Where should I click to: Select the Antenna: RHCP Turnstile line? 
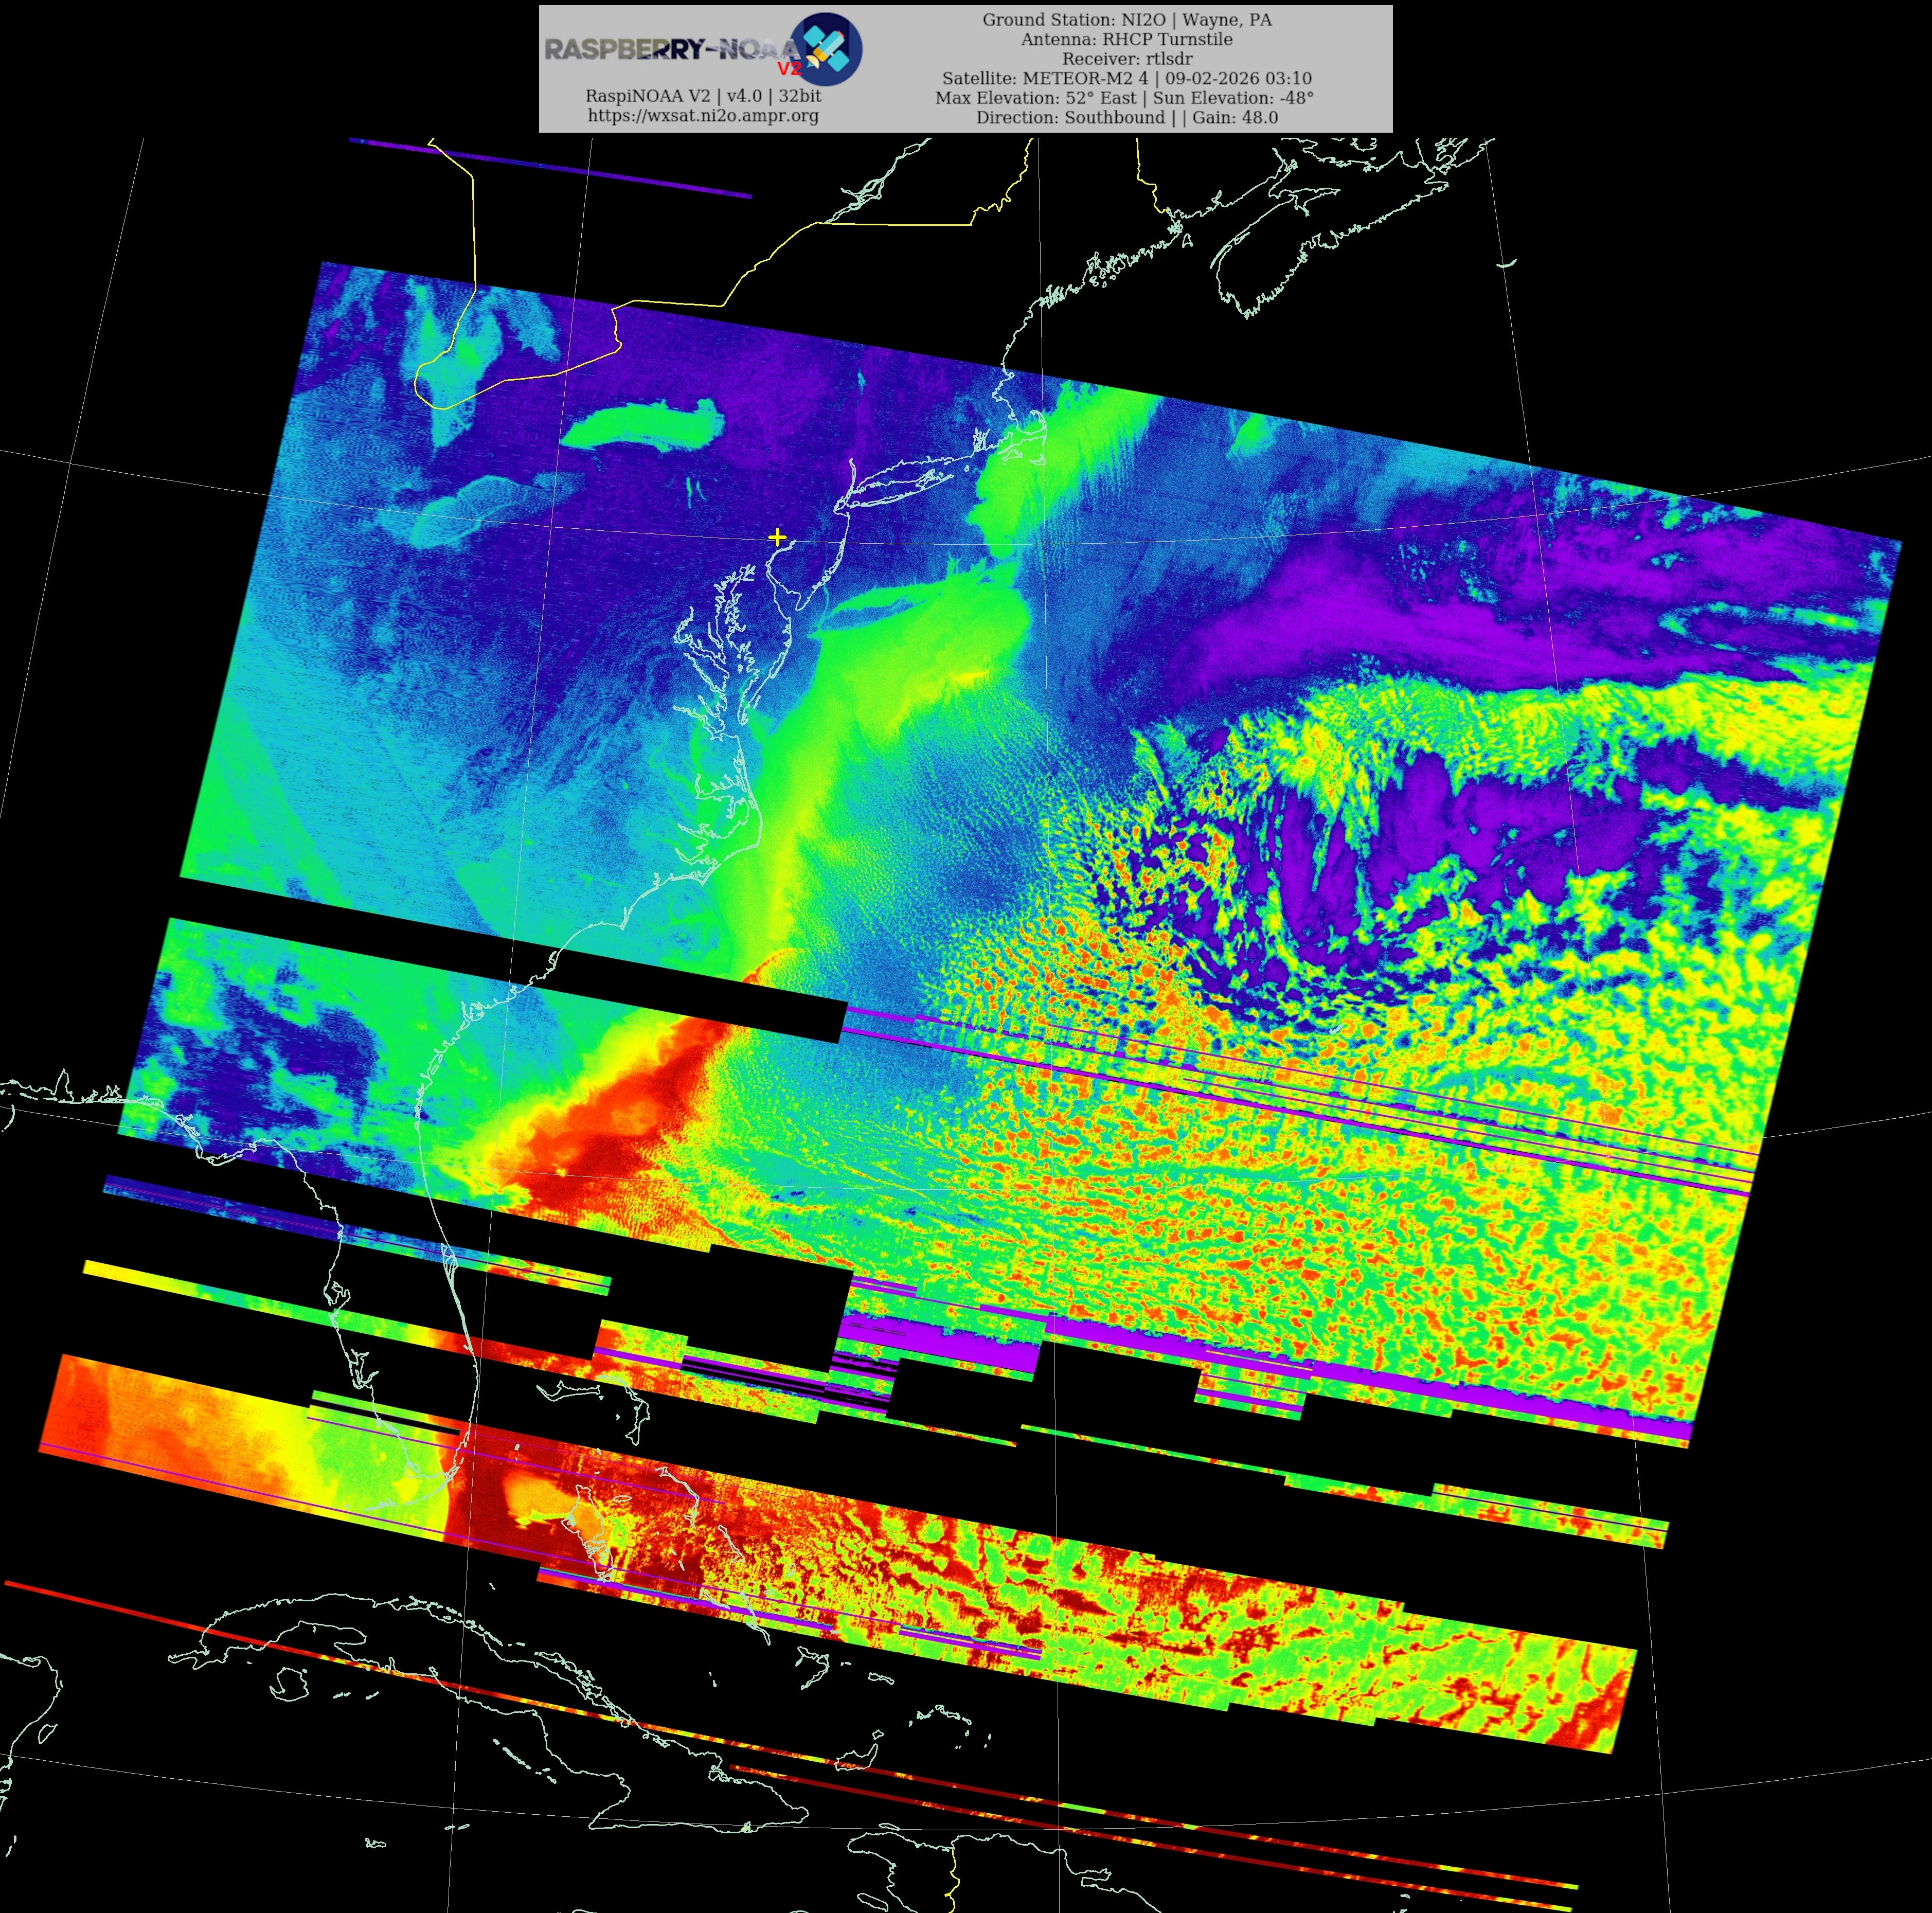[x=1126, y=39]
